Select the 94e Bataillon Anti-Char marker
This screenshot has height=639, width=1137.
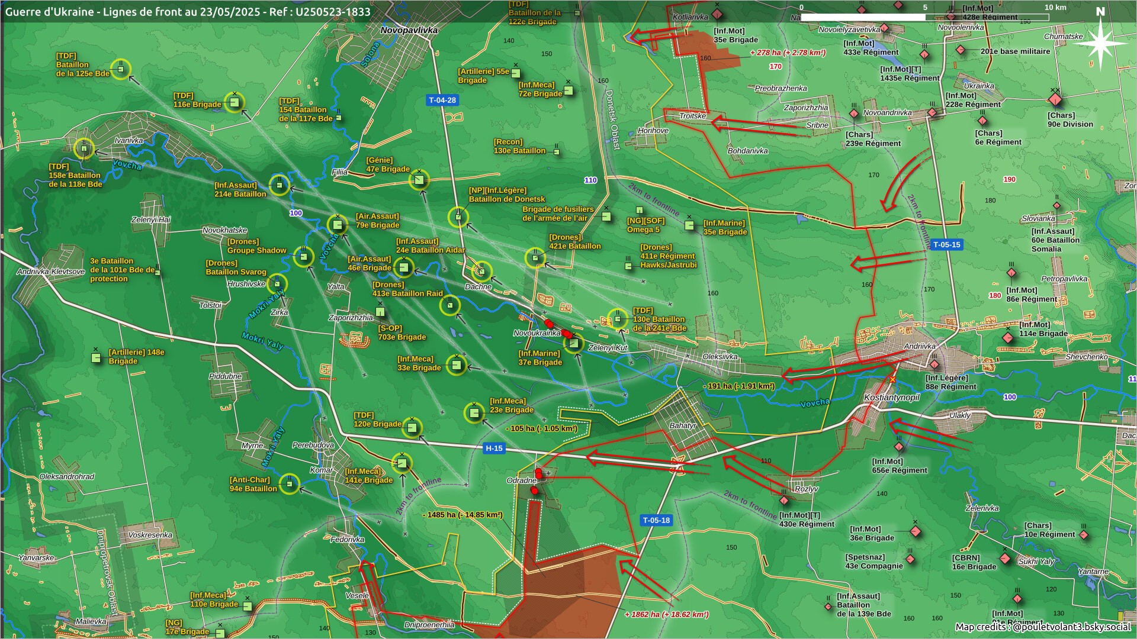[290, 484]
